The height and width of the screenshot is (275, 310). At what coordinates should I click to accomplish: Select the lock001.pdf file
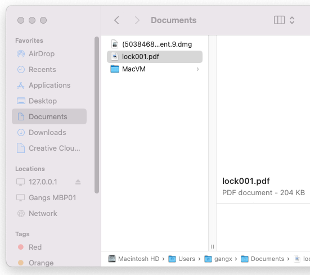(x=155, y=57)
